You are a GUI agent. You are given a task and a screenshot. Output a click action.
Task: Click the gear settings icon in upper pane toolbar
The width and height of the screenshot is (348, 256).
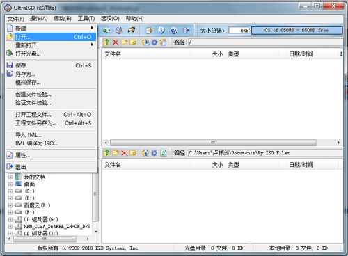(155, 42)
